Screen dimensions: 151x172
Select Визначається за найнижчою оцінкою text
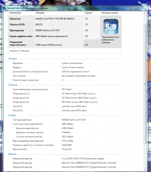pyautogui.click(x=110, y=40)
